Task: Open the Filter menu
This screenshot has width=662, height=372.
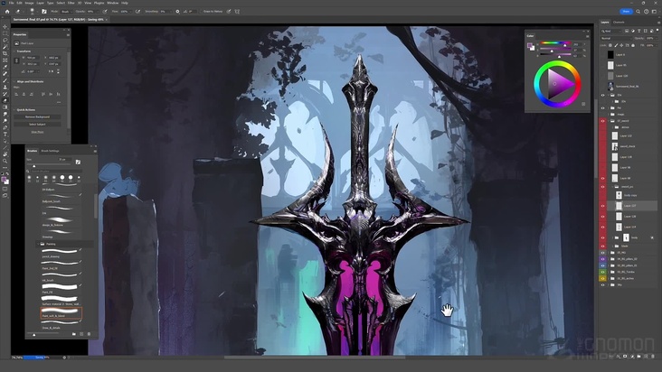Action: coord(71,3)
